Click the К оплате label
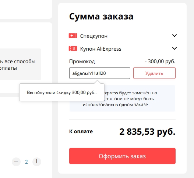The height and width of the screenshot is (178, 194). coord(81,131)
